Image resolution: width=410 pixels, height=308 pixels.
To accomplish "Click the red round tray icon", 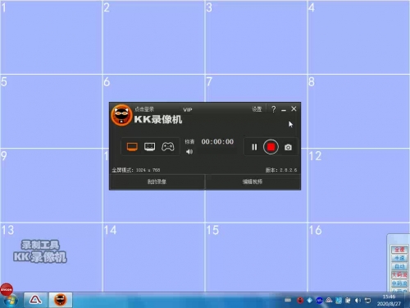I will point(300,301).
